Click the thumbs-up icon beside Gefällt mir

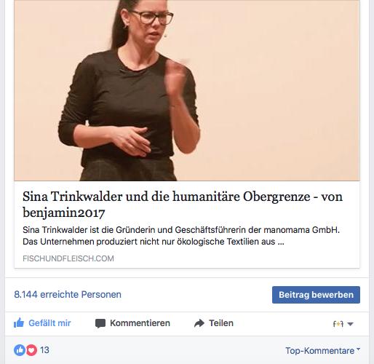(x=19, y=323)
